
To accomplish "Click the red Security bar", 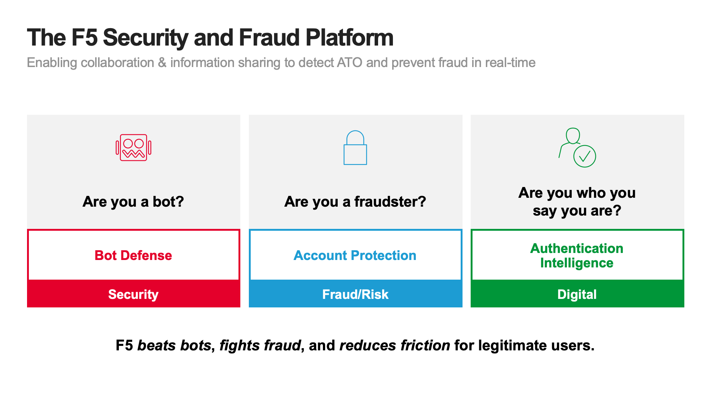I will click(134, 294).
